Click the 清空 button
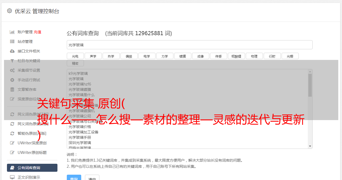342x180 pixels. [92, 178]
